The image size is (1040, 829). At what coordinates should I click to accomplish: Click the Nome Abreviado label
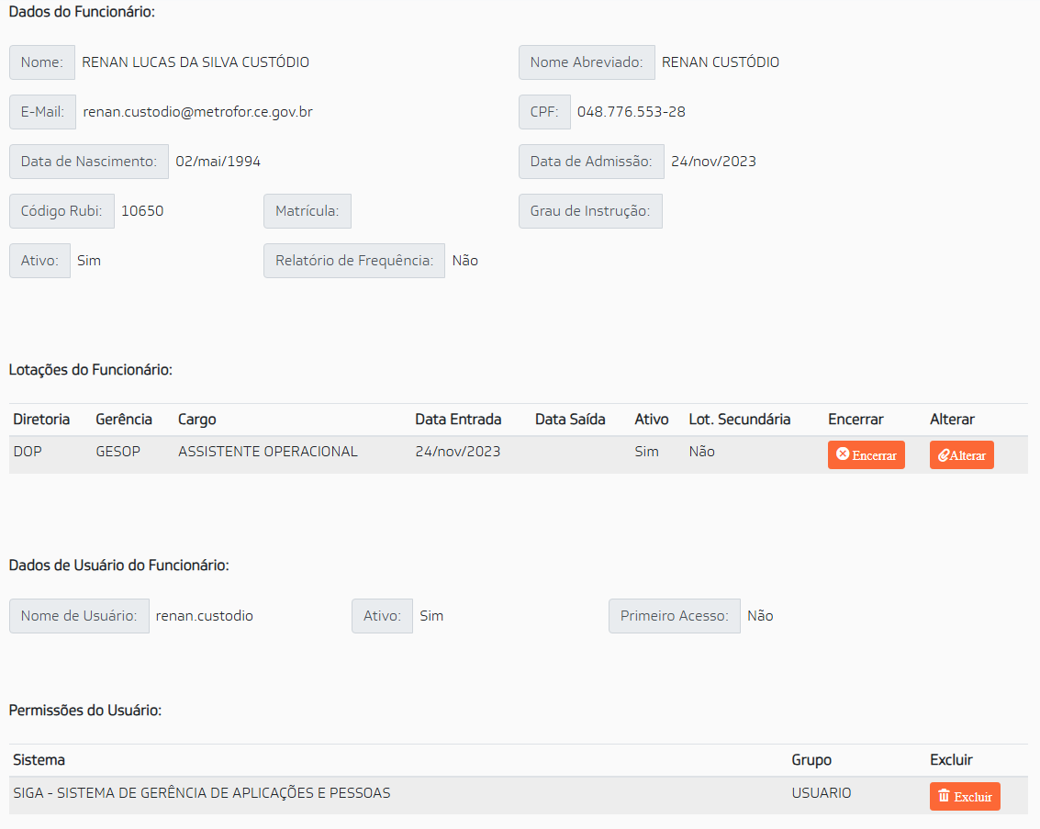(587, 62)
